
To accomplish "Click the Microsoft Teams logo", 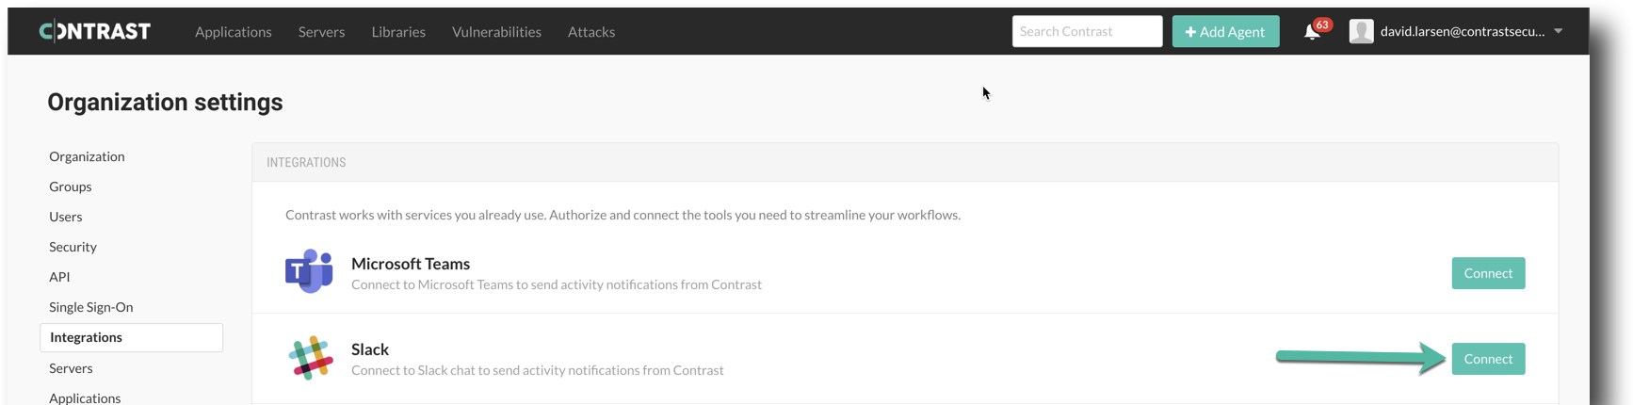I will pyautogui.click(x=309, y=272).
